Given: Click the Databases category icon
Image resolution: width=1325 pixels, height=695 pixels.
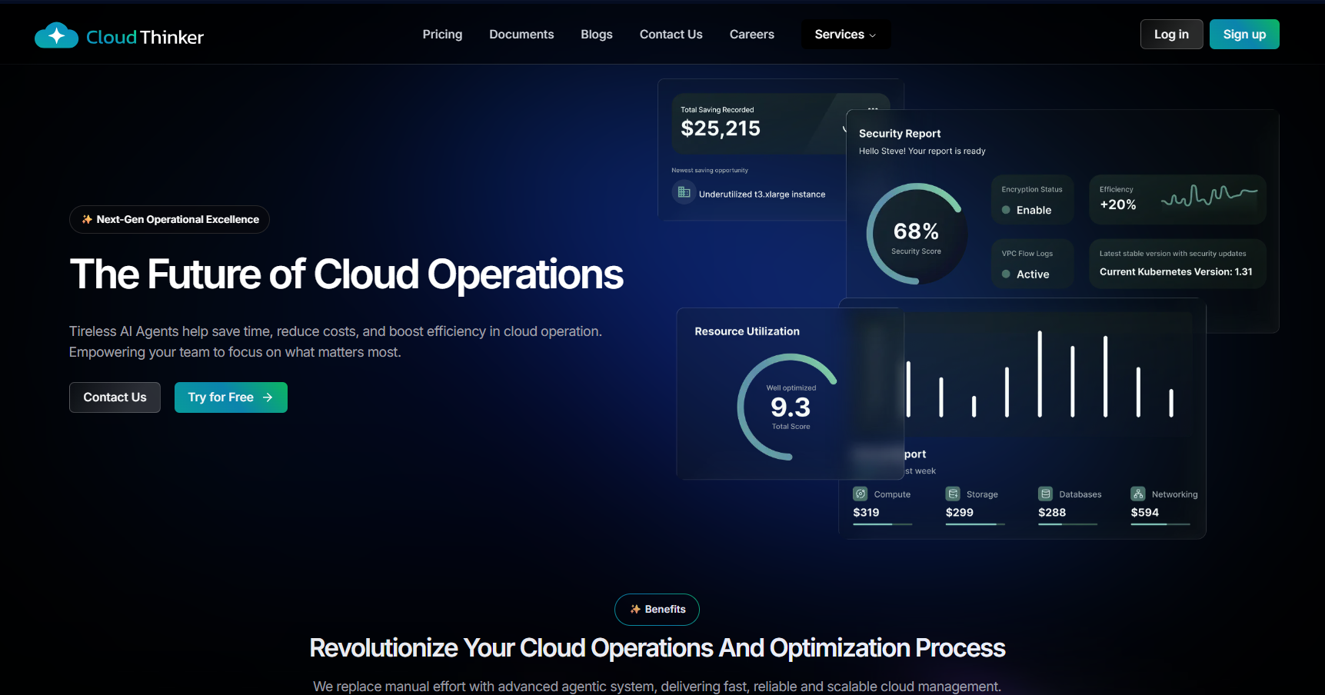Looking at the screenshot, I should 1046,494.
